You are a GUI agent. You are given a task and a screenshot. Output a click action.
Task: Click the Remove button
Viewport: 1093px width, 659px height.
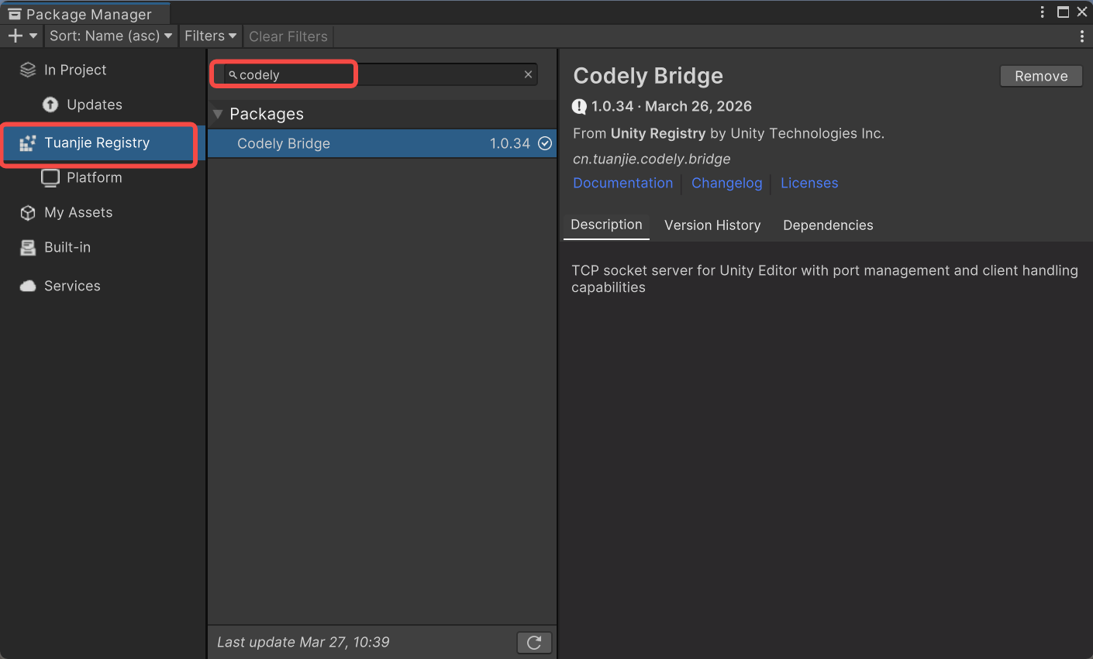click(x=1041, y=76)
